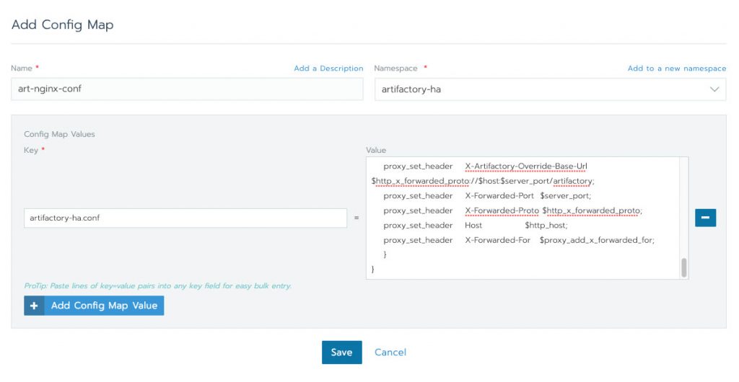Click $proxy_add_x_forwarded_for in the Value box

coord(596,240)
